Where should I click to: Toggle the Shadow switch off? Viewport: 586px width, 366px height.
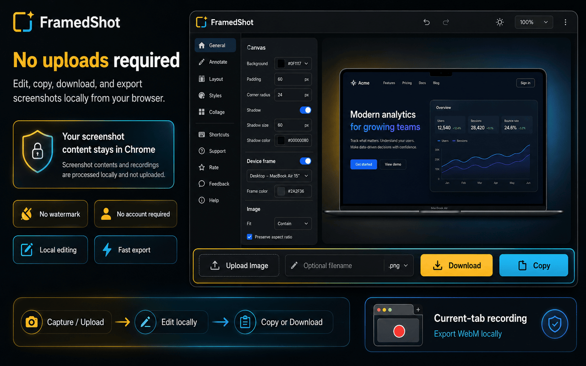(x=305, y=110)
